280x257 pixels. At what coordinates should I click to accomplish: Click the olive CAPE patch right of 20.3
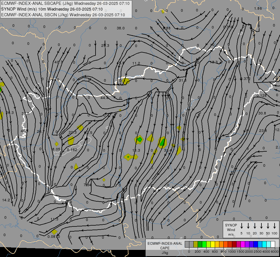tap(80, 128)
